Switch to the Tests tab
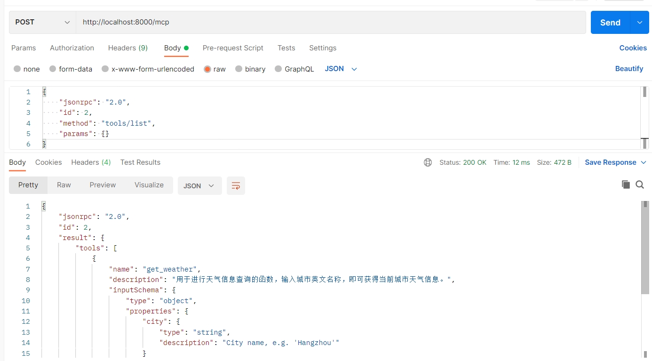 coord(286,48)
